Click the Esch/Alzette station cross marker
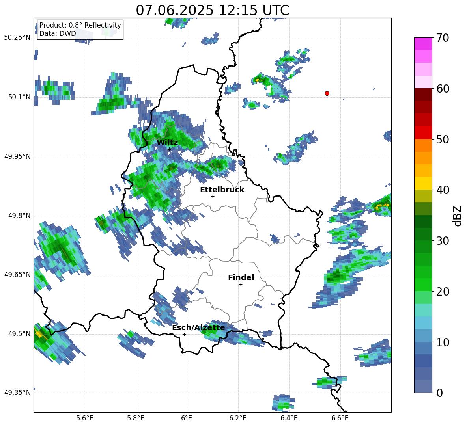This screenshot has height=426, width=467. pos(184,334)
